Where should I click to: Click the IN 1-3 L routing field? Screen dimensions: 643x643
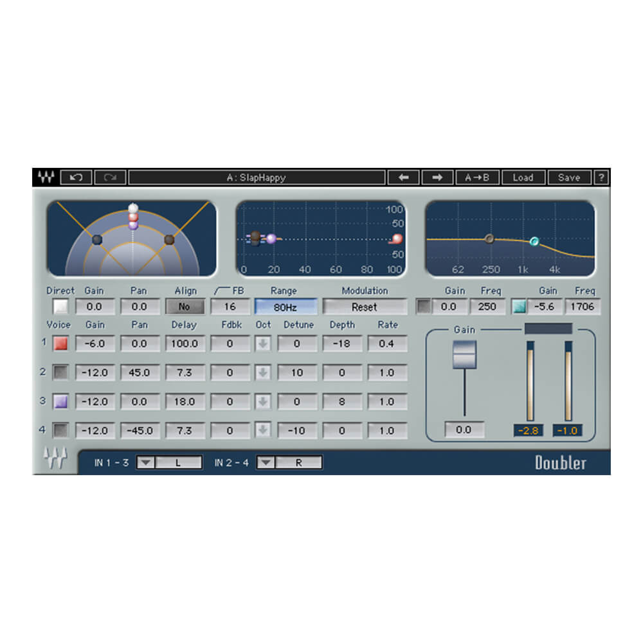[178, 462]
